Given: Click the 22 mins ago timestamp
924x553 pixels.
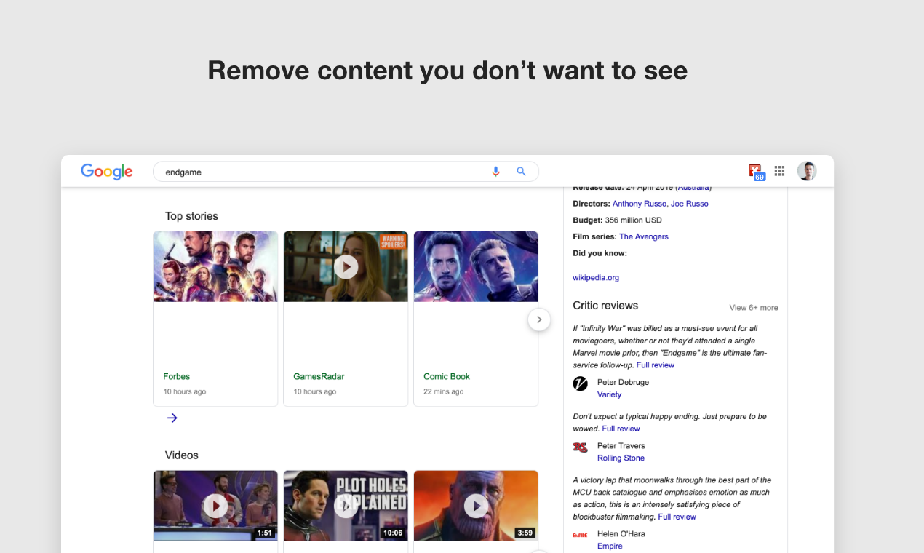Looking at the screenshot, I should point(443,391).
